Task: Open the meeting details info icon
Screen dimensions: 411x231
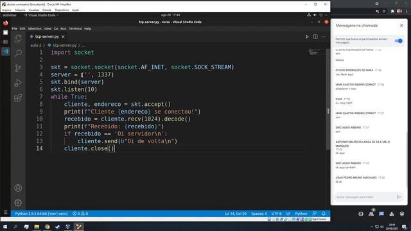Action: (x=361, y=214)
